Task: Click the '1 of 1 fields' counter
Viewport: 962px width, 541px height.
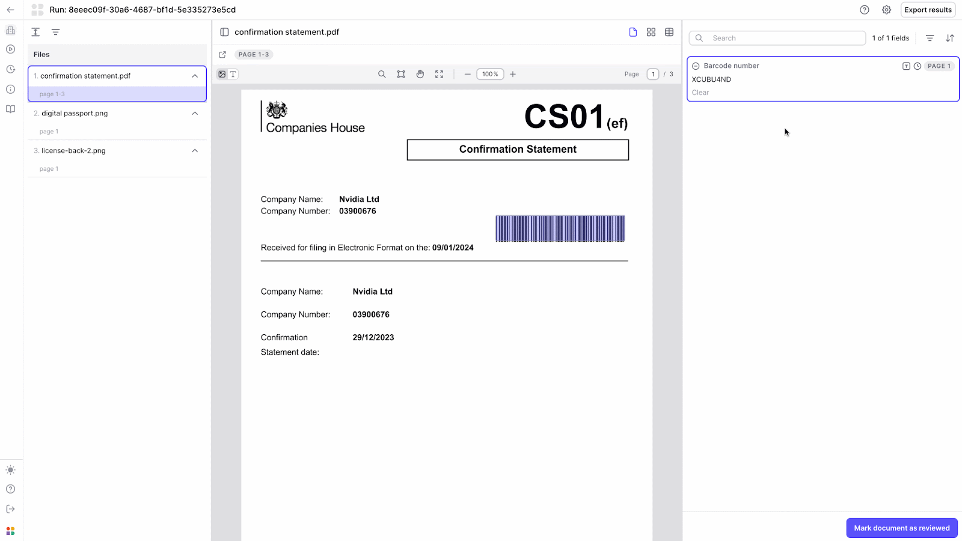Action: pyautogui.click(x=890, y=38)
